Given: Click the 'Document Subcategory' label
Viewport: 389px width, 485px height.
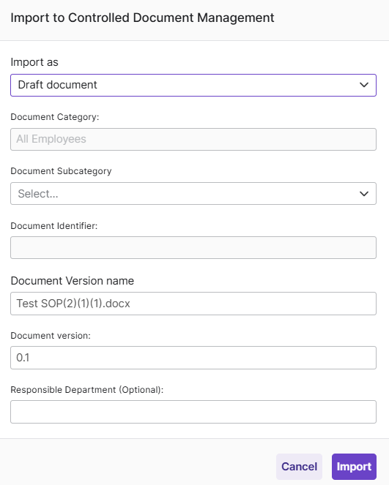Looking at the screenshot, I should [61, 171].
